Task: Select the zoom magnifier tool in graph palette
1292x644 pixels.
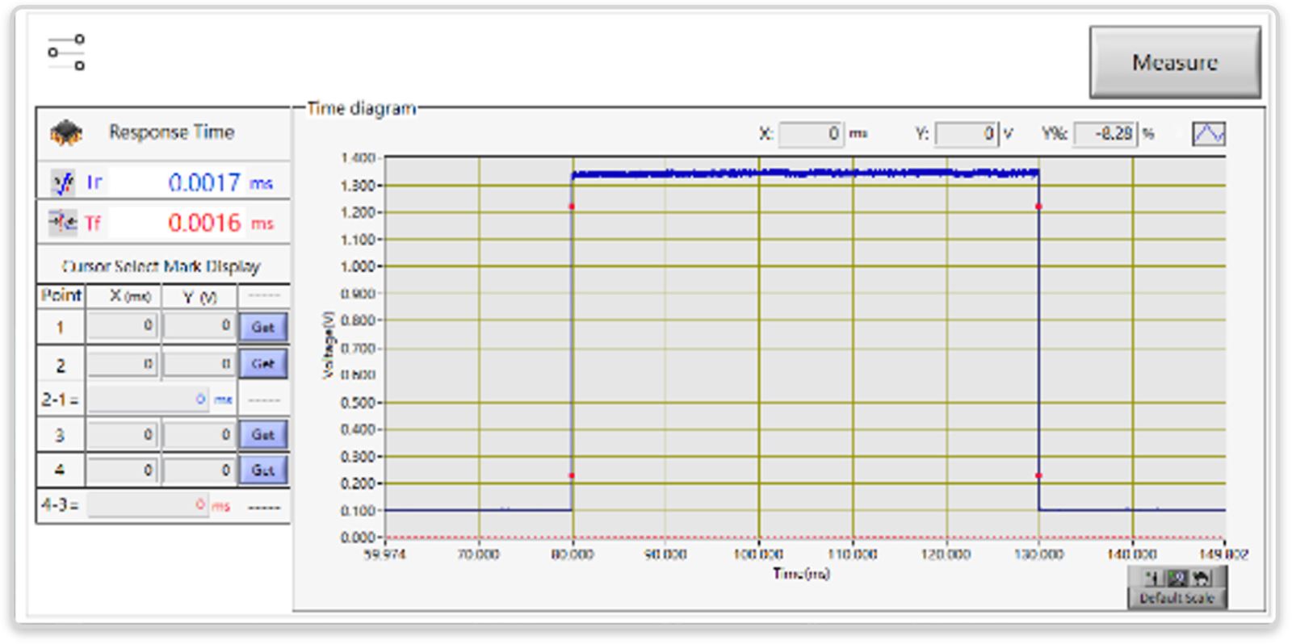Action: 1177,578
